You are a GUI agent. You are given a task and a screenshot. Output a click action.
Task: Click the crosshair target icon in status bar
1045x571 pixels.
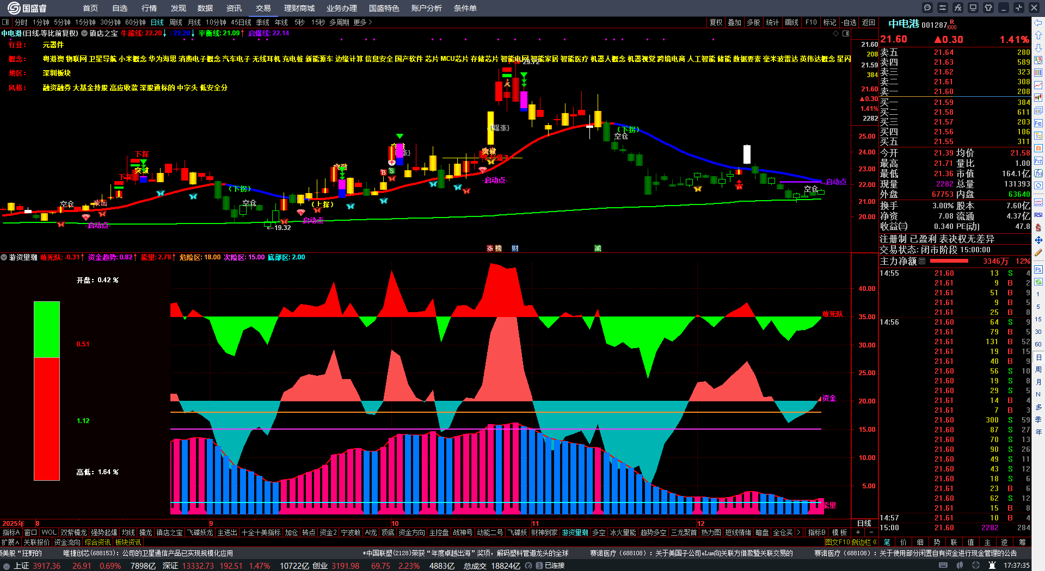977,566
